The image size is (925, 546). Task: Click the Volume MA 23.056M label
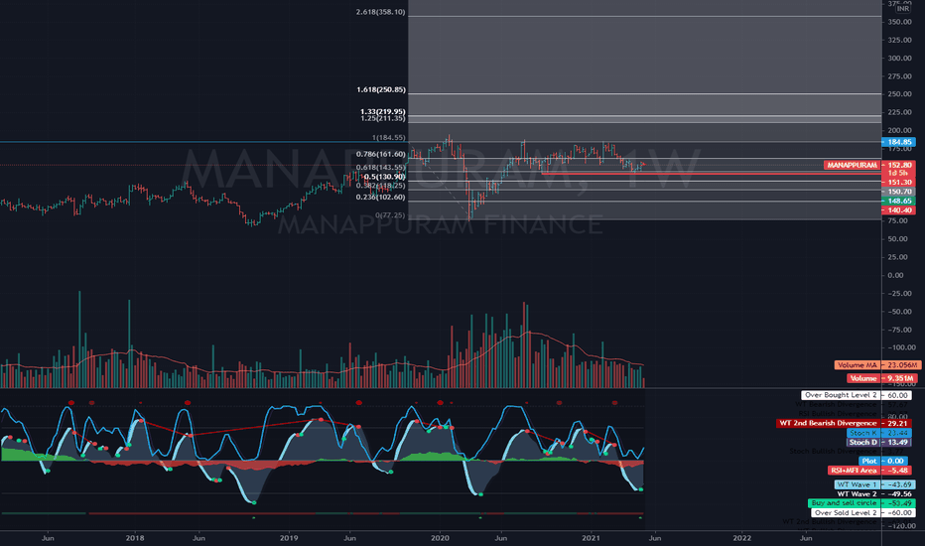point(876,365)
